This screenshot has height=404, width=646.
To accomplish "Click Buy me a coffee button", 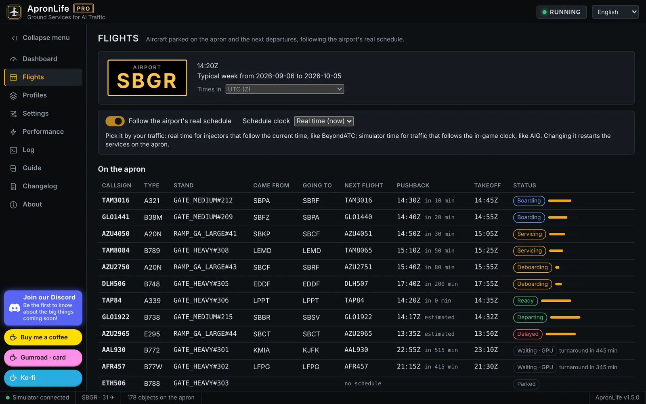I will [x=43, y=337].
